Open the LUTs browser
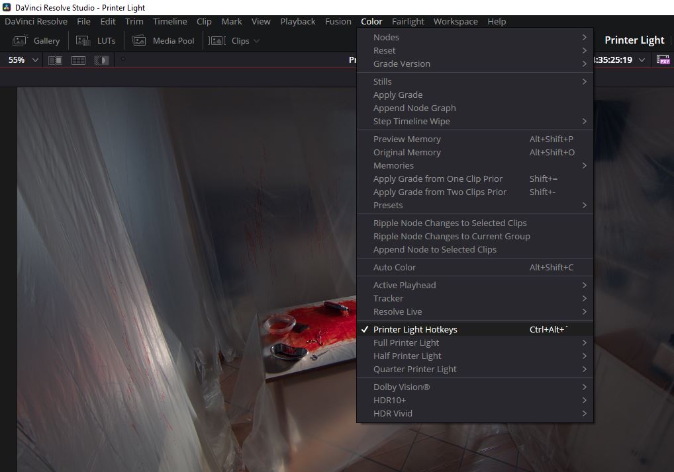This screenshot has width=674, height=472. [95, 41]
